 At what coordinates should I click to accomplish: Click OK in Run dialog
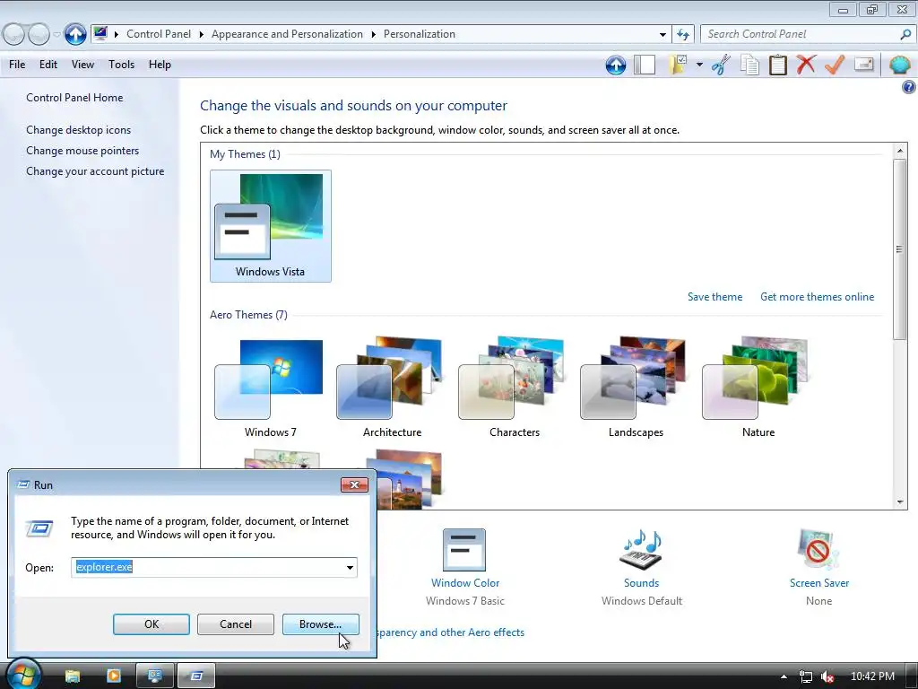pos(151,624)
